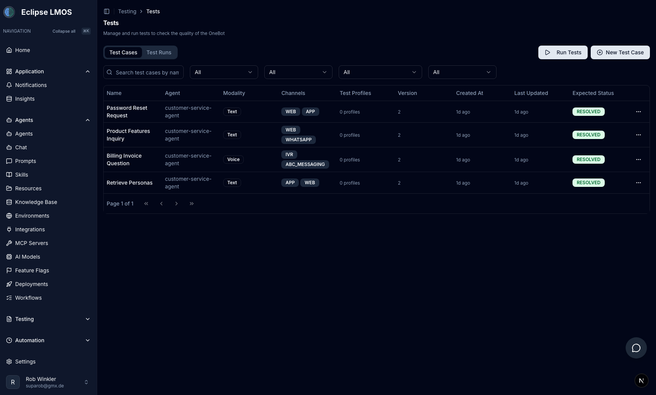656x395 pixels.
Task: Open the first All filter dropdown
Action: point(224,72)
